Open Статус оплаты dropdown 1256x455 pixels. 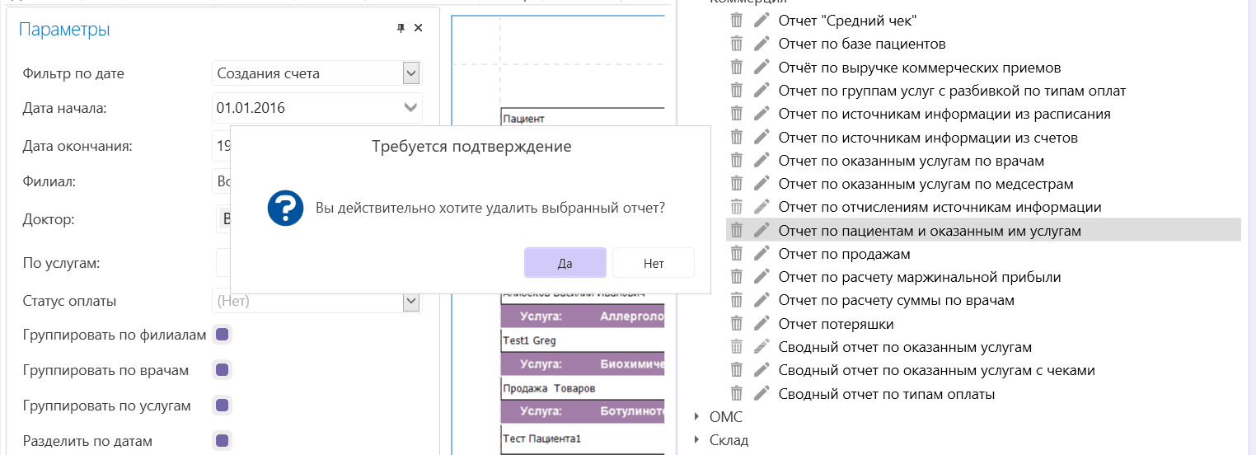point(411,302)
